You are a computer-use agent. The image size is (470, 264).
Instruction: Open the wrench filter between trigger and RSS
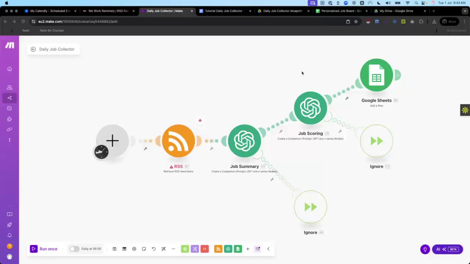(146, 148)
